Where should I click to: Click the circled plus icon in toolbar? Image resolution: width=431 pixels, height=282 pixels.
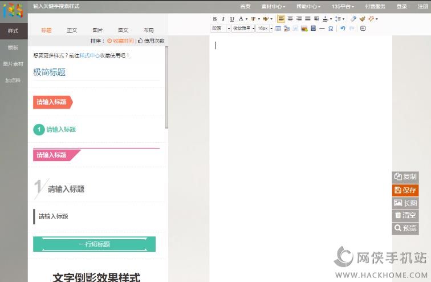coord(363,28)
